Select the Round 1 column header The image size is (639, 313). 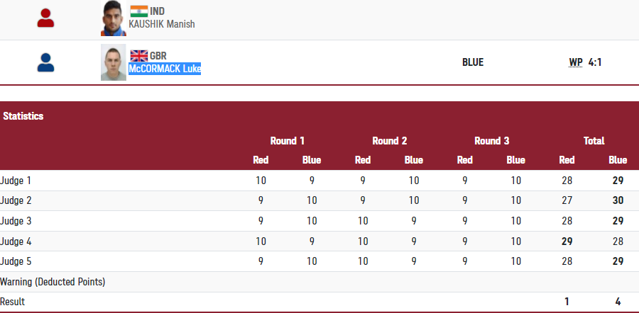(288, 141)
